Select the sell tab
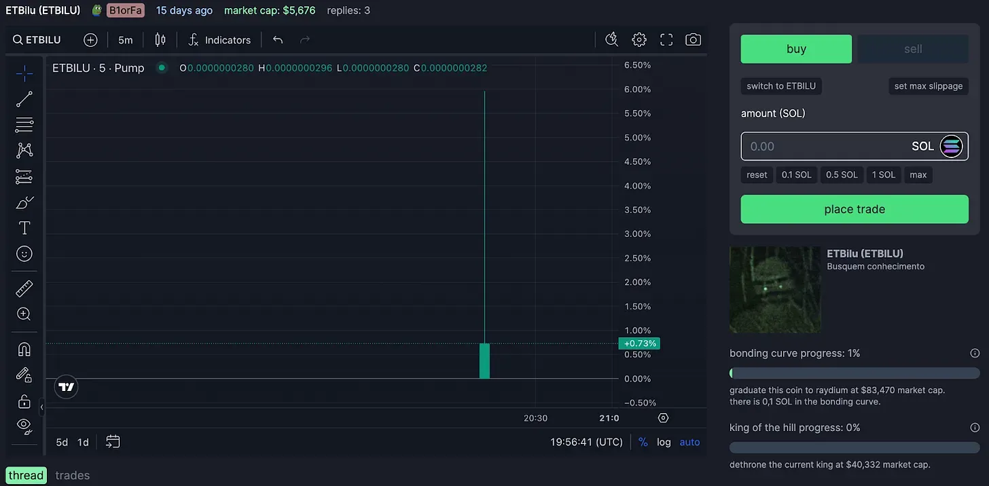 coord(913,49)
